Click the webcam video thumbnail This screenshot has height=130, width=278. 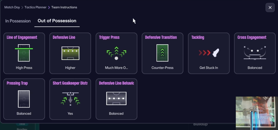point(257,112)
